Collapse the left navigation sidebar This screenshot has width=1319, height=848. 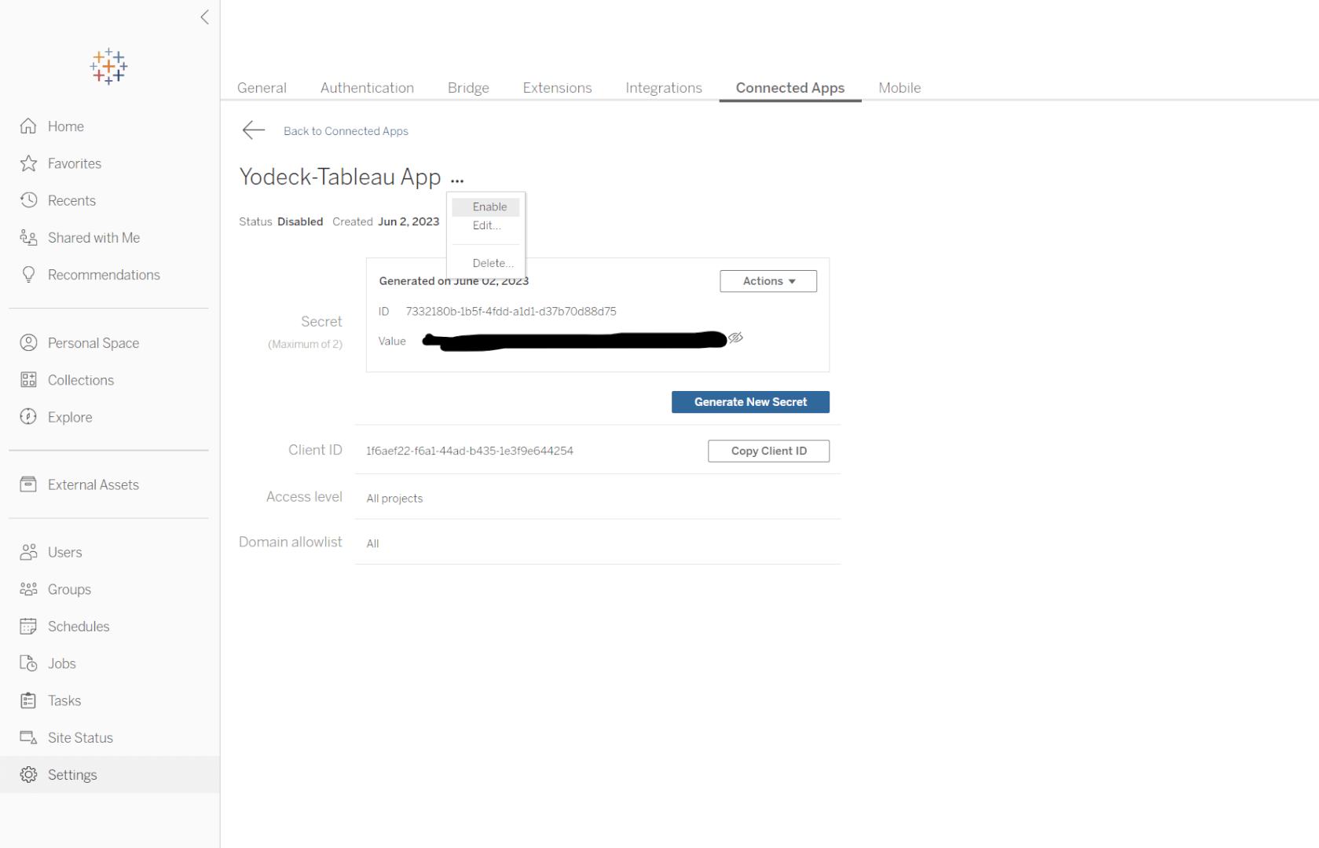point(204,17)
